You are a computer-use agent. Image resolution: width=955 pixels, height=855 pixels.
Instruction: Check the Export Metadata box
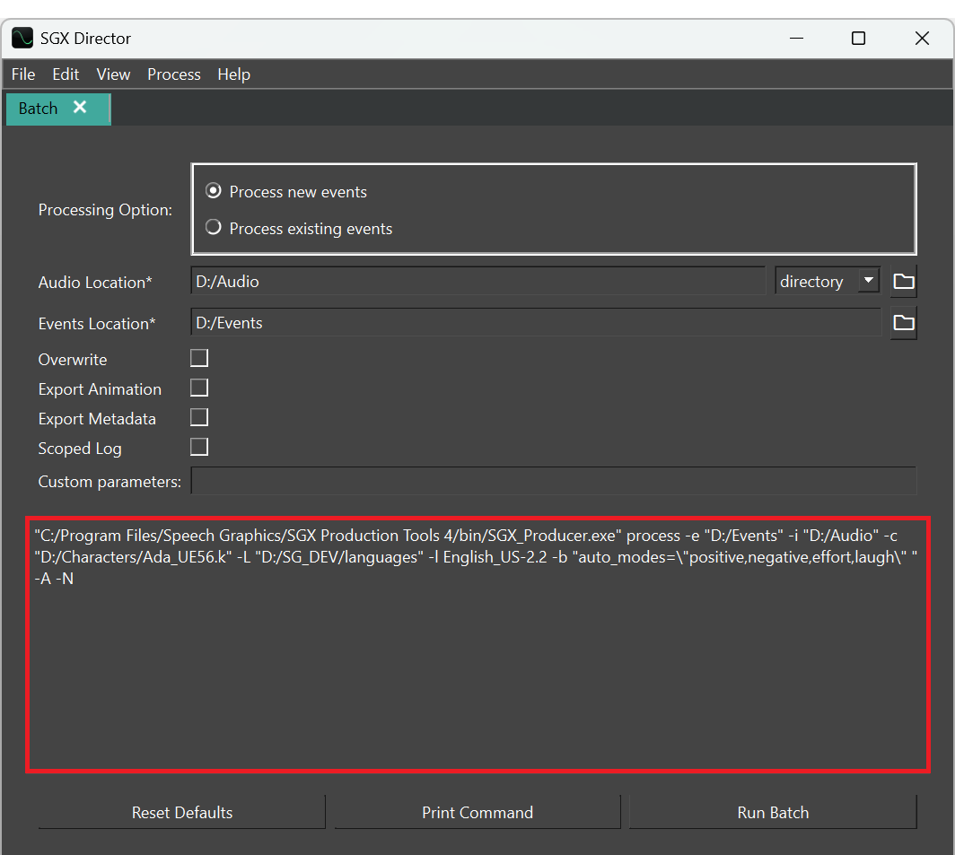point(199,418)
